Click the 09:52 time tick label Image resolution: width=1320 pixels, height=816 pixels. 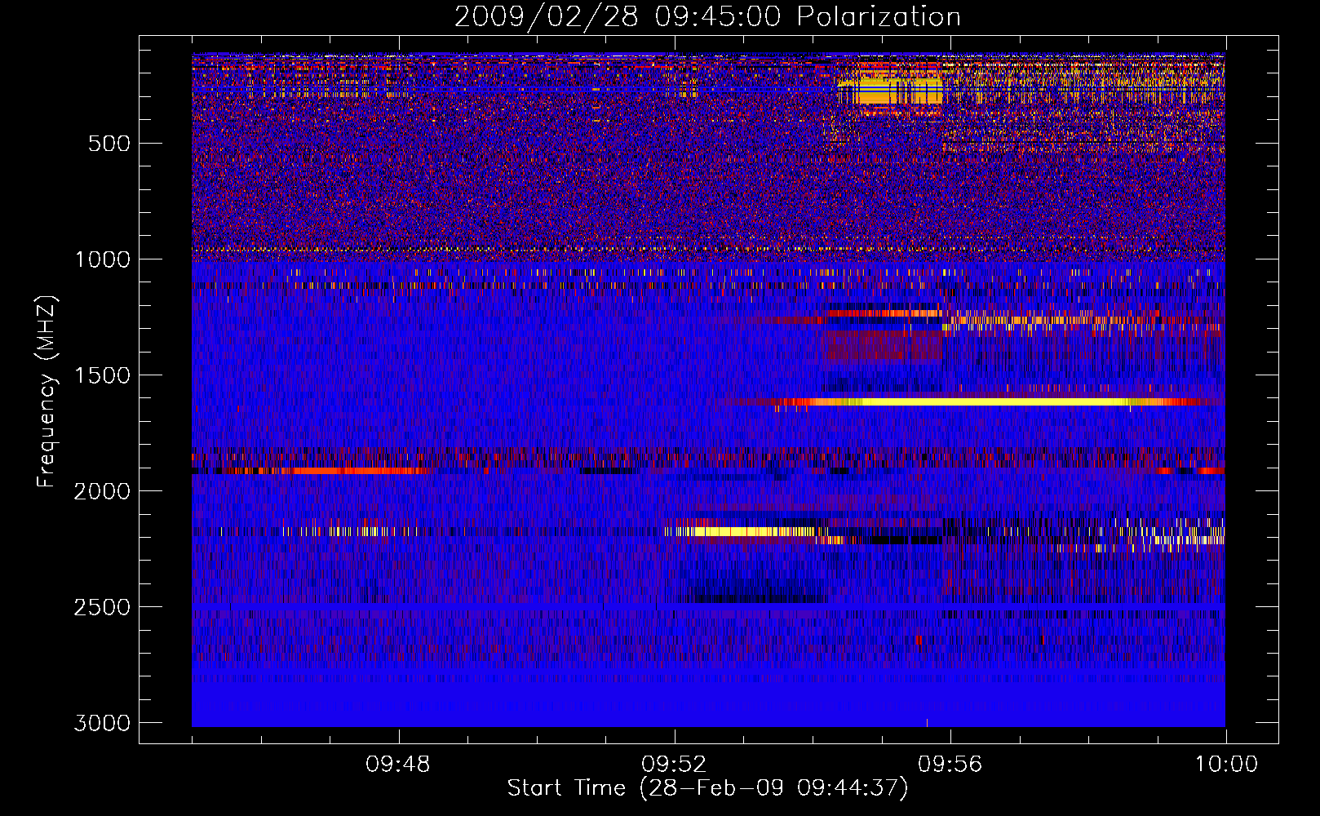[x=674, y=765]
